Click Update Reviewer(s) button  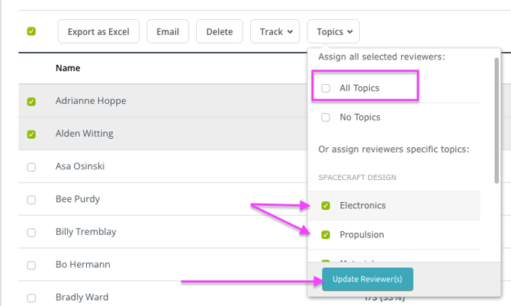368,279
